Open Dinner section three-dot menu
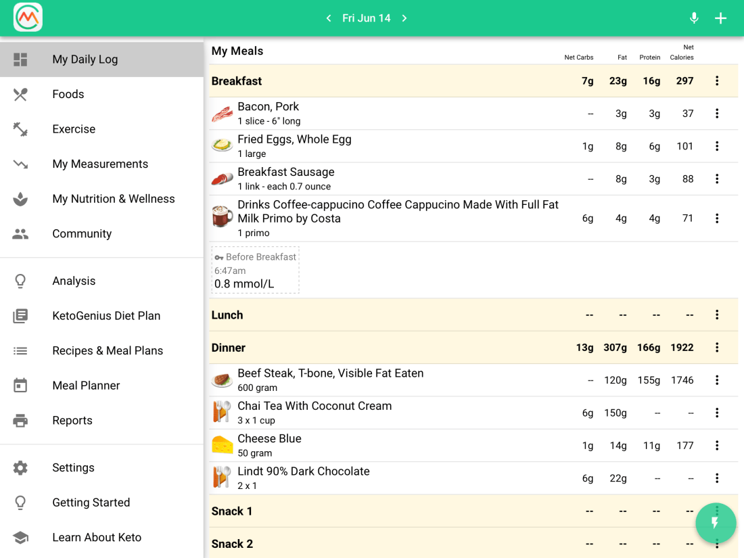Viewport: 744px width, 558px height. pyautogui.click(x=717, y=348)
